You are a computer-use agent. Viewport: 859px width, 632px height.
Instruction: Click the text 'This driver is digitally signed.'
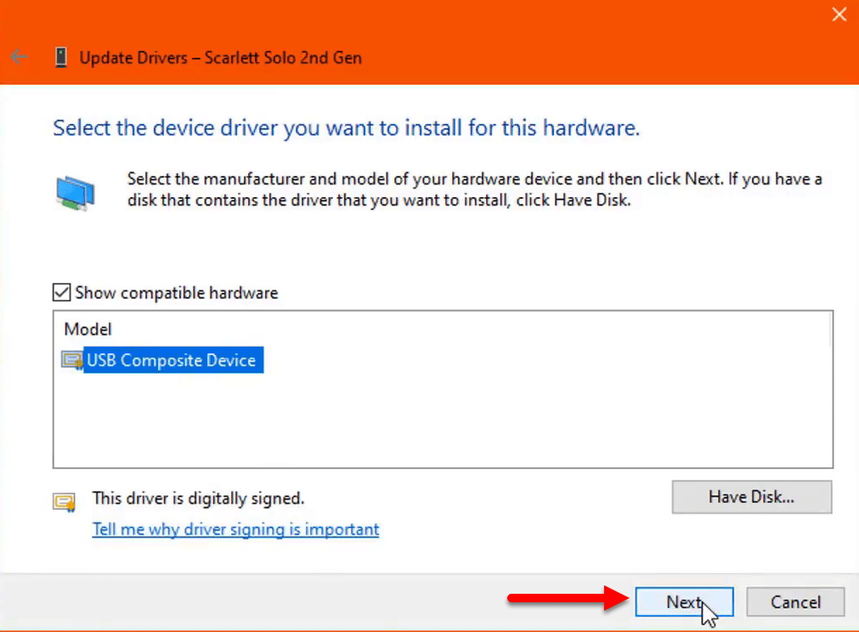[198, 499]
